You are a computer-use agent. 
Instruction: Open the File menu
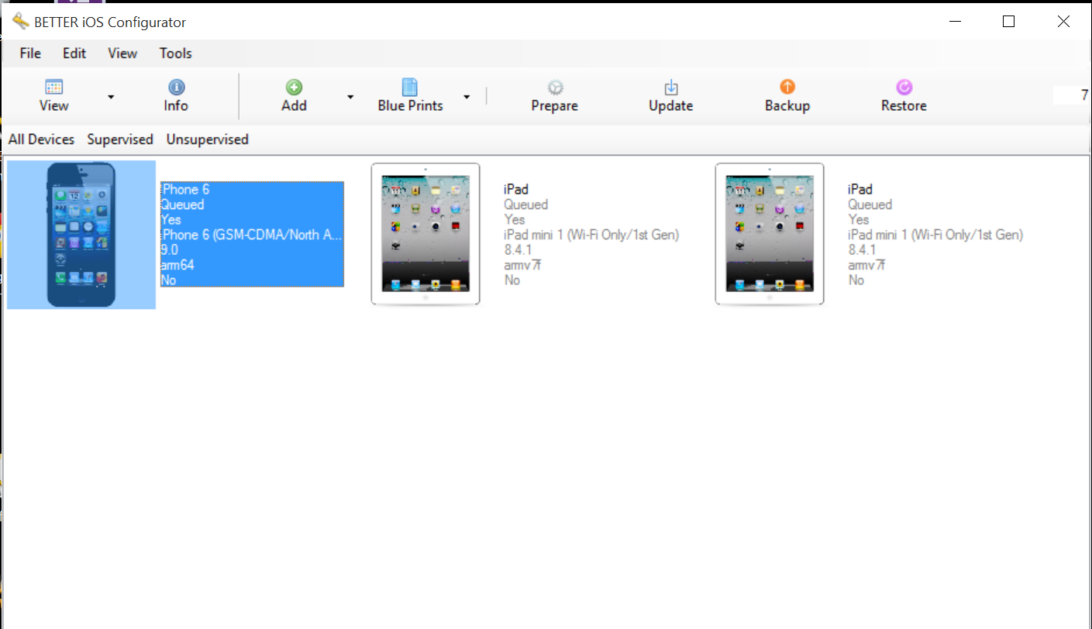coord(30,53)
